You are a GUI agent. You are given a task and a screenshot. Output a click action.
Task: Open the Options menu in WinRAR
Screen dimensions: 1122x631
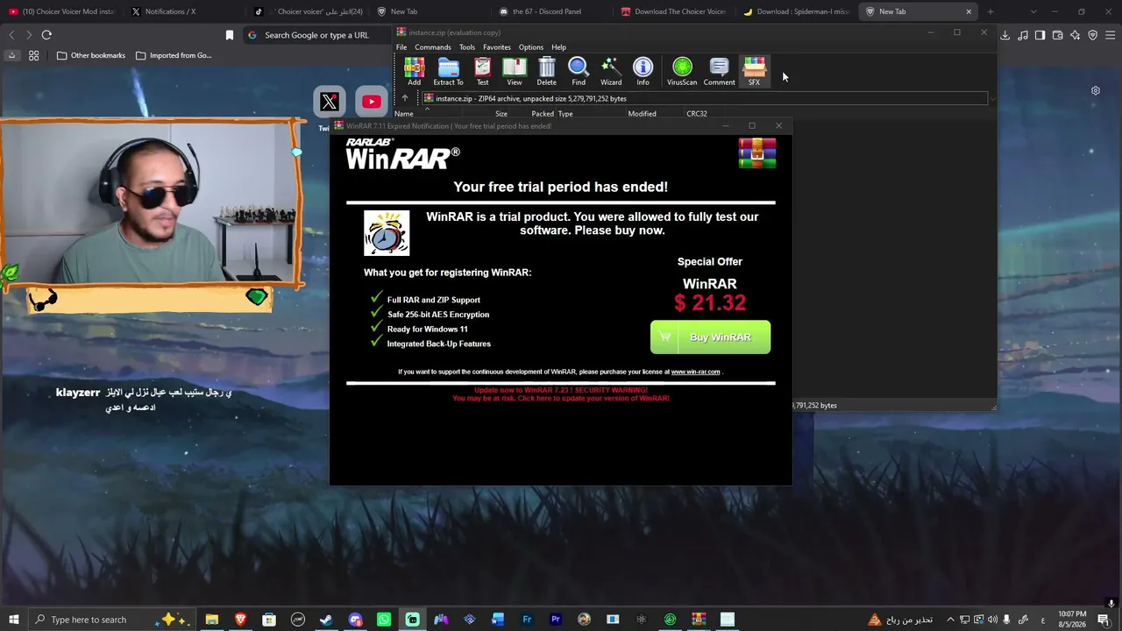531,47
